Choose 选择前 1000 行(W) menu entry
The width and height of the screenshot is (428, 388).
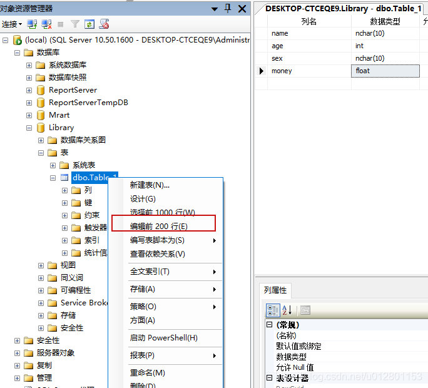[x=166, y=212]
